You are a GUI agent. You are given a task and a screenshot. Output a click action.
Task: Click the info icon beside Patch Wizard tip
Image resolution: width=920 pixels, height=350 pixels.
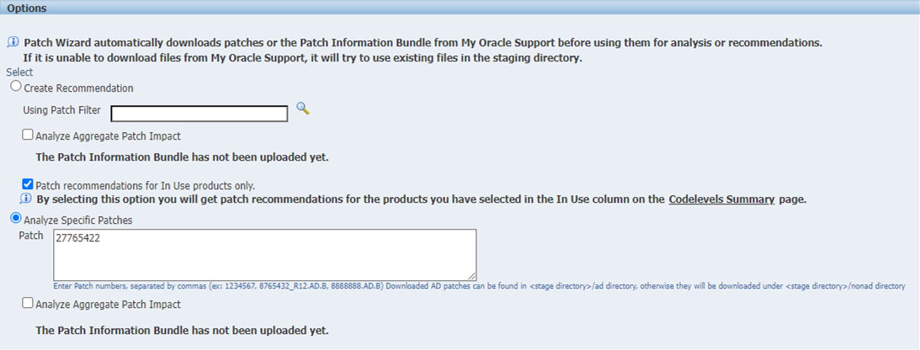(x=13, y=42)
